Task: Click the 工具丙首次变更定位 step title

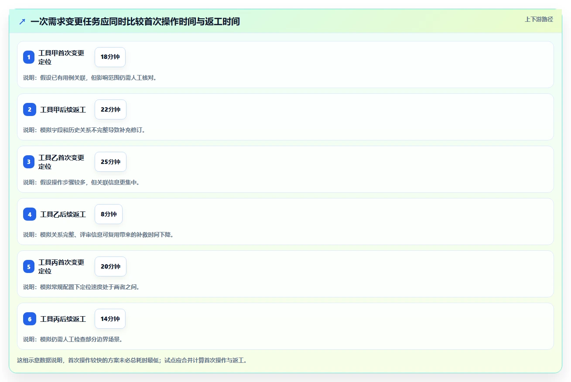Action: (x=61, y=266)
